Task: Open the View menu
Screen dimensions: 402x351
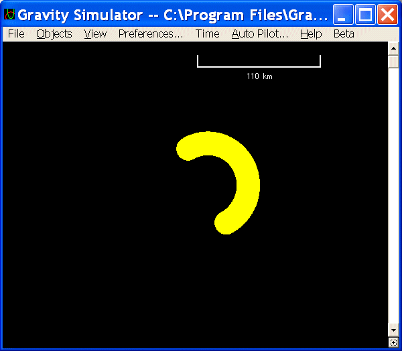Action: [95, 34]
